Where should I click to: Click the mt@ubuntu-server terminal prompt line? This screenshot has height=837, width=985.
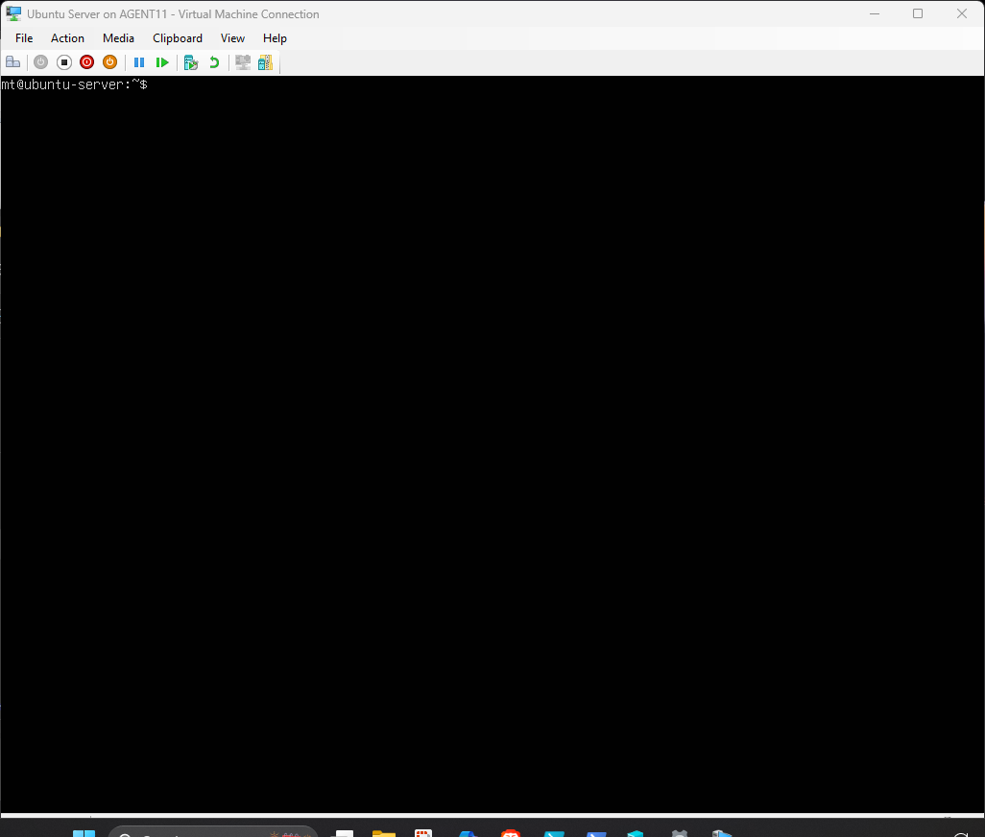coord(74,84)
